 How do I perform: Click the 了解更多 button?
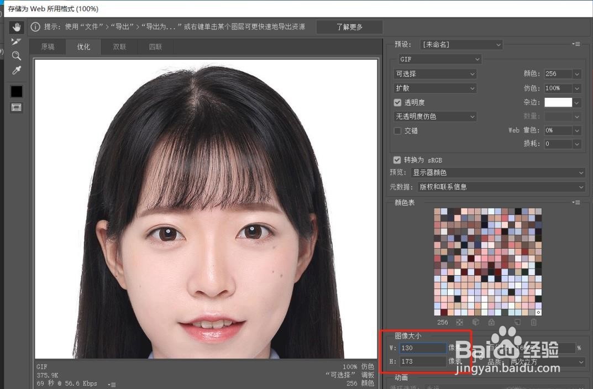click(349, 27)
